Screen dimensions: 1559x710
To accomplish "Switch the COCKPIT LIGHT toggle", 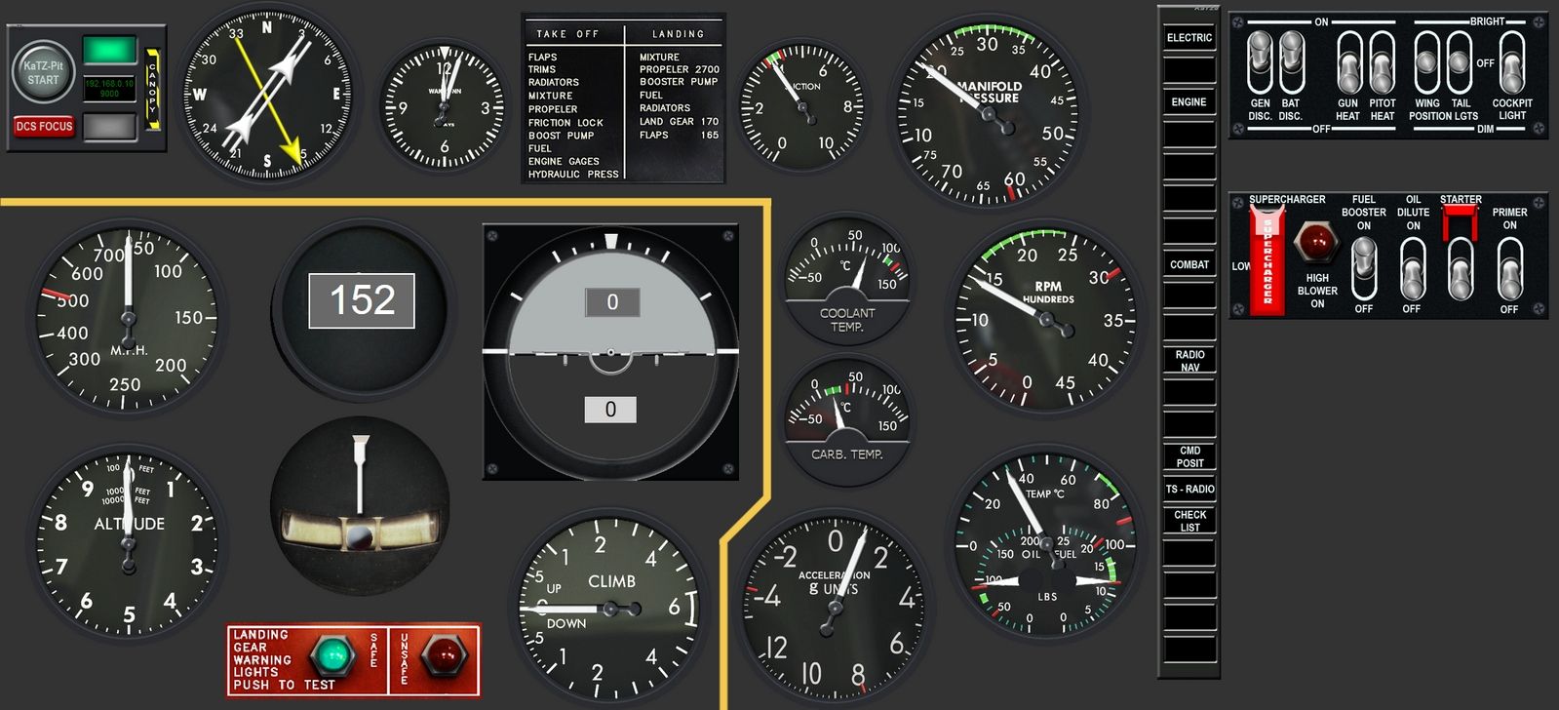I will pyautogui.click(x=1511, y=62).
